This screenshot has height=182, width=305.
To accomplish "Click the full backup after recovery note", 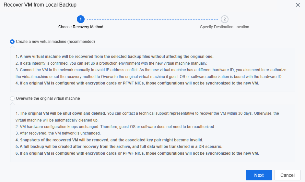I will (119, 147).
